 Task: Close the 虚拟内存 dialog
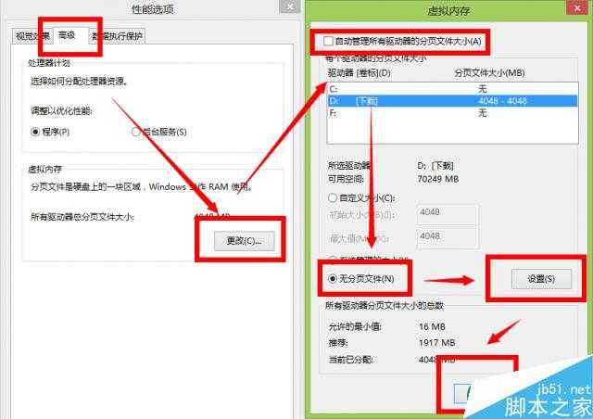click(577, 7)
